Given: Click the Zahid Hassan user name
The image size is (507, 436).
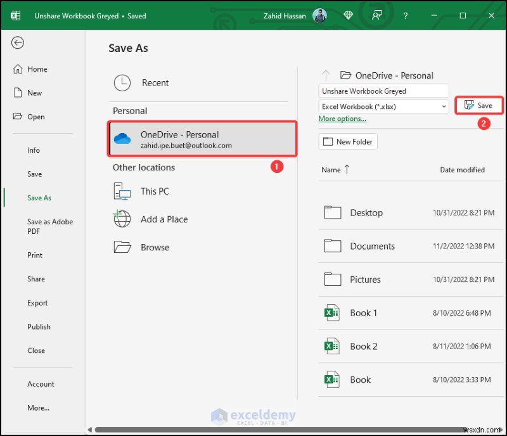Looking at the screenshot, I should click(x=285, y=16).
